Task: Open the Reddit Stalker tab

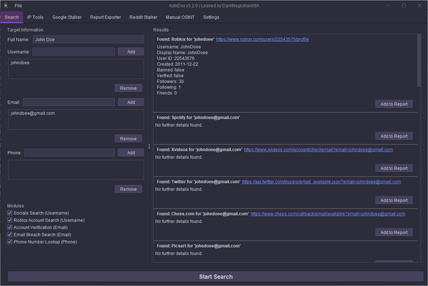Action: 143,17
